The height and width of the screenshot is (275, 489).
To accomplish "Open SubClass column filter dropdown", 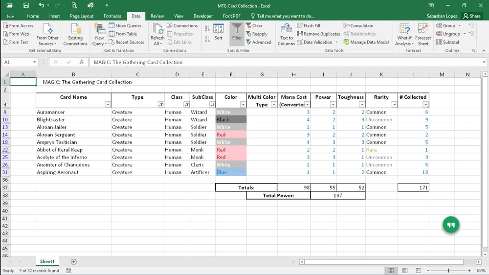I will tap(212, 105).
